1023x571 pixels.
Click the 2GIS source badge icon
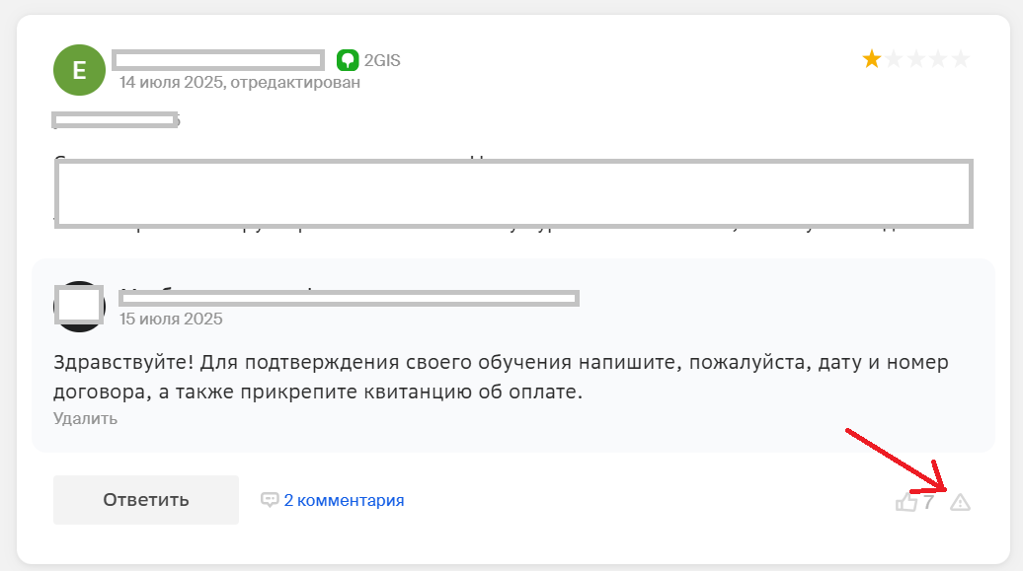(348, 59)
